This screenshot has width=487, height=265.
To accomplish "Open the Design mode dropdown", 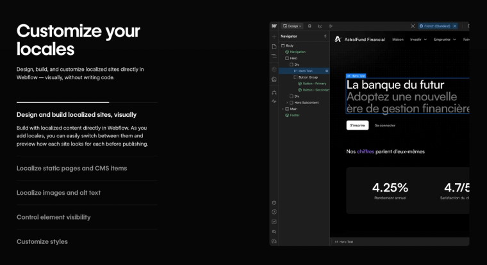I will (292, 26).
